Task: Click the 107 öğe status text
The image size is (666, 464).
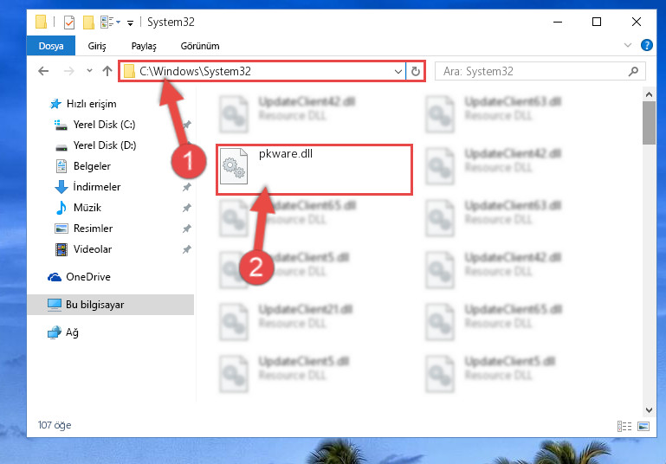Action: 55,425
